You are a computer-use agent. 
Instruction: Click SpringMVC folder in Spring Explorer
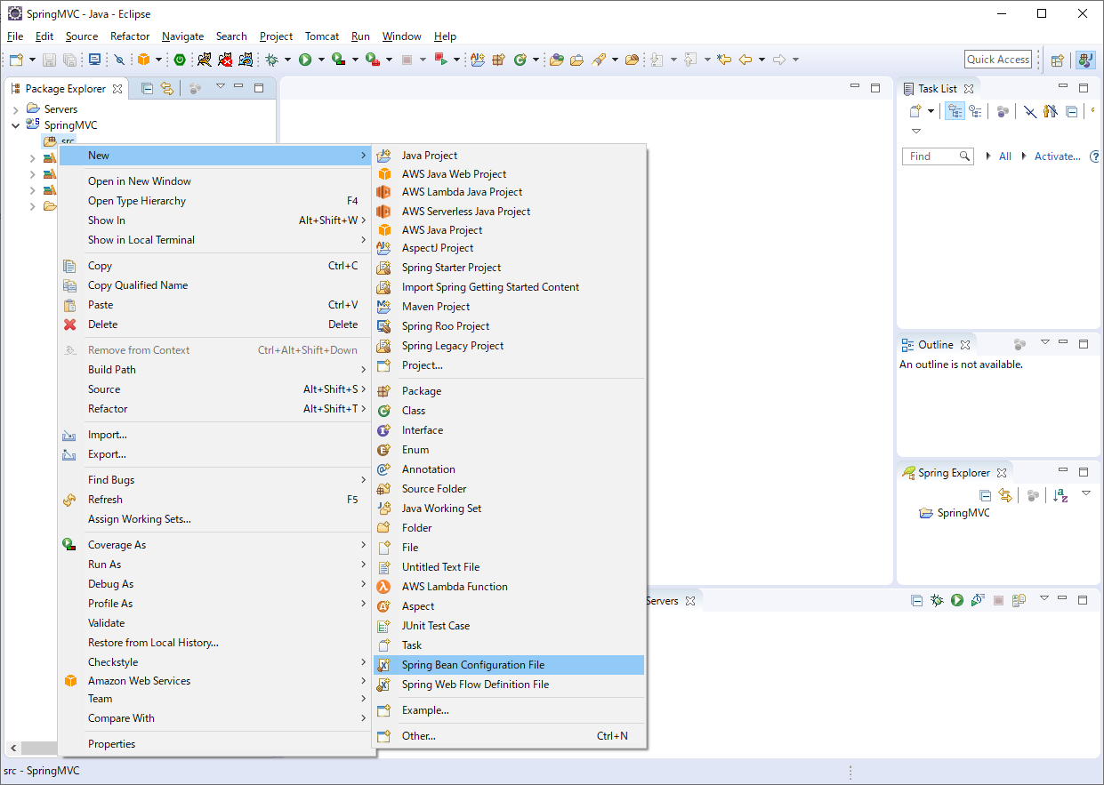pos(955,513)
